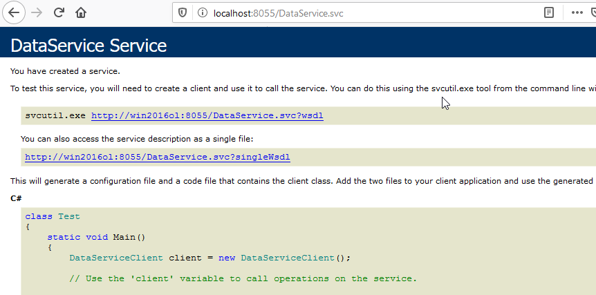Screen dimensions: 596x295
Task: Open the browser home page
Action: [x=81, y=12]
